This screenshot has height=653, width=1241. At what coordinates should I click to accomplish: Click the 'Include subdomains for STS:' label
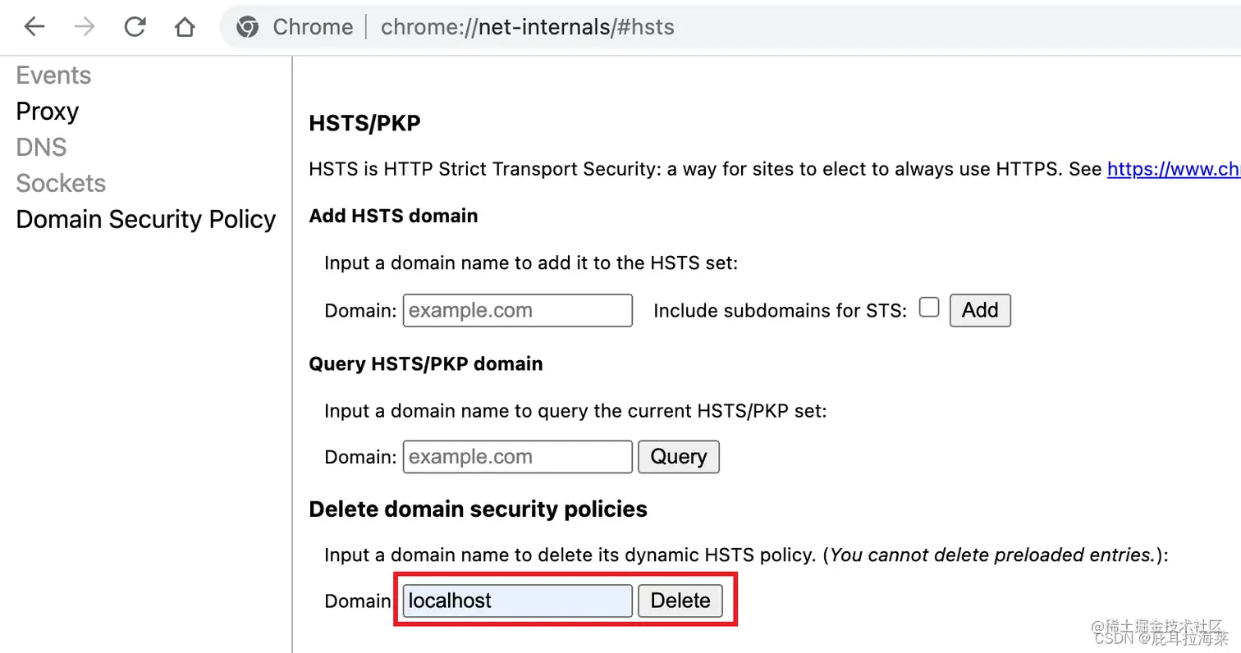pyautogui.click(x=781, y=311)
